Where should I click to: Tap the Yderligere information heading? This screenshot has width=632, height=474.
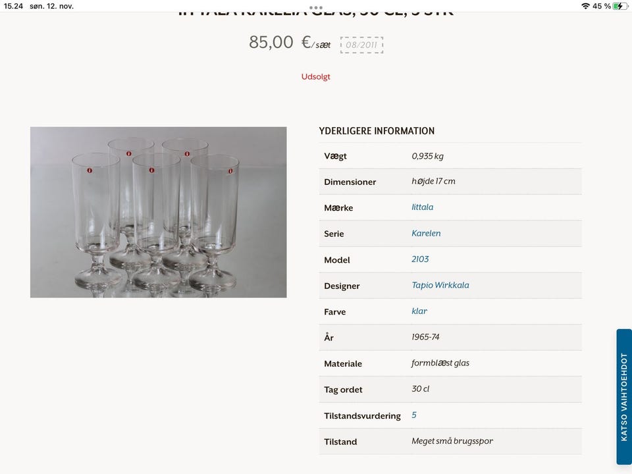pyautogui.click(x=377, y=131)
